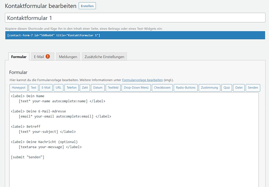Screen dimensions: 269x187
Task: Insert a Honeypot field tag
Action: click(x=19, y=88)
